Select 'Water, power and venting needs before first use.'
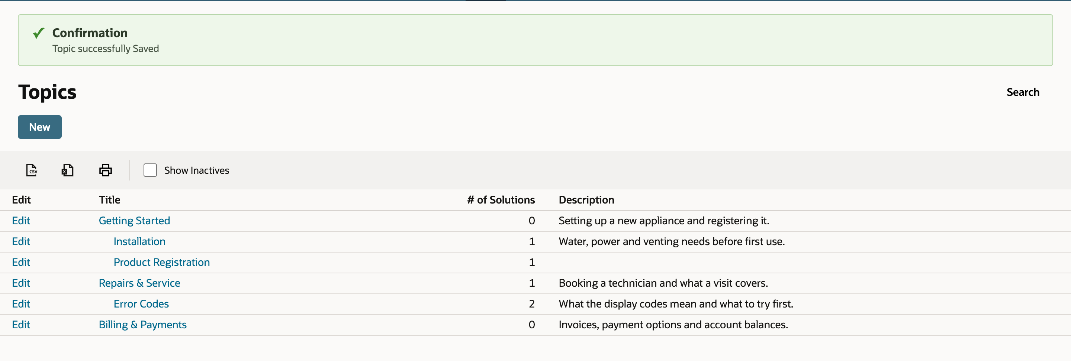 coord(672,241)
